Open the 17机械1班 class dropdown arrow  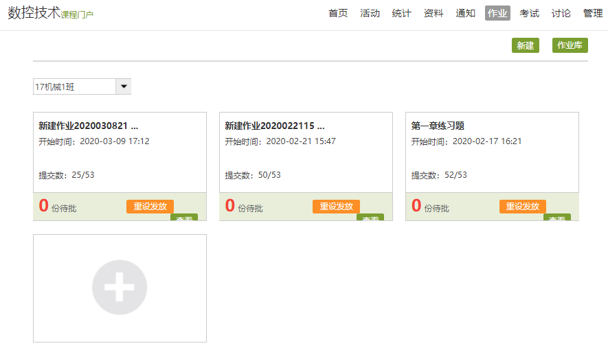(x=124, y=86)
